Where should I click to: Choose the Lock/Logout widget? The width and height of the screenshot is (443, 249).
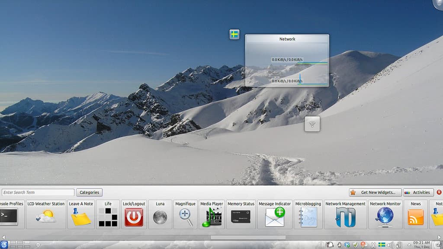point(134,214)
